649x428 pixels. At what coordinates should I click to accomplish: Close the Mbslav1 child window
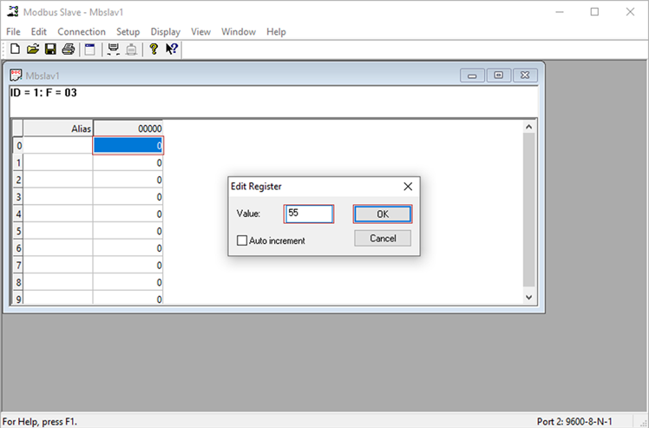tap(525, 76)
